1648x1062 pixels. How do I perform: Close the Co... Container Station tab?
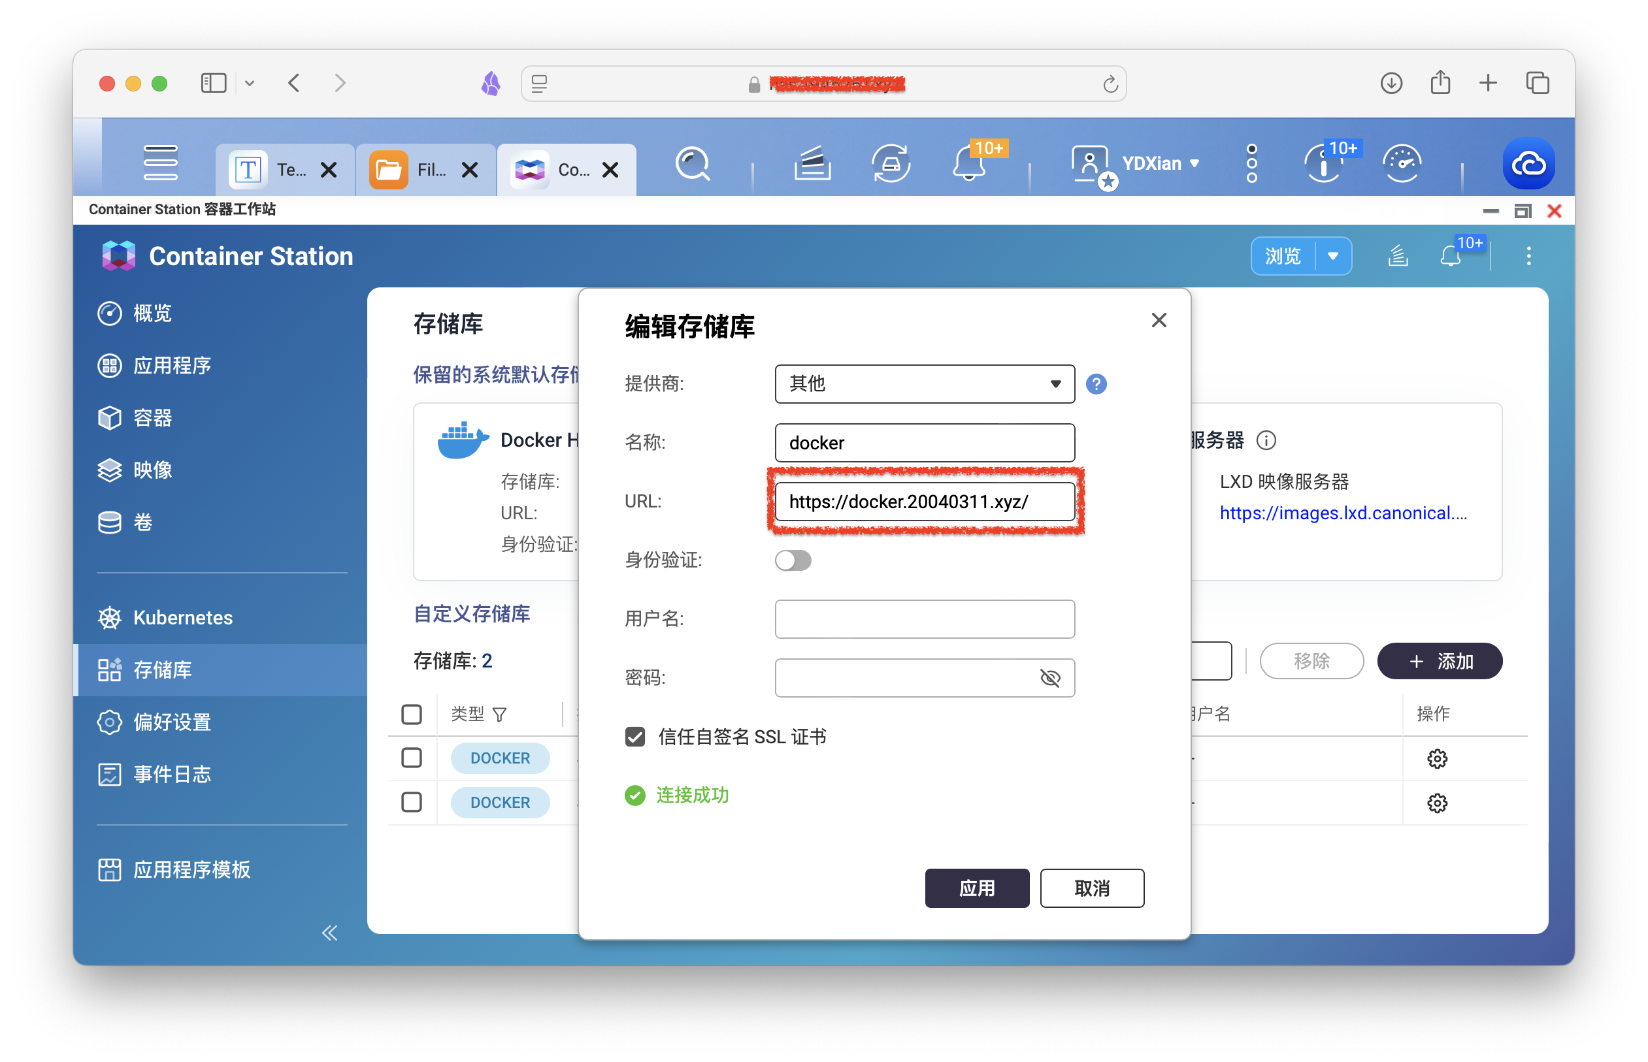[x=610, y=170]
